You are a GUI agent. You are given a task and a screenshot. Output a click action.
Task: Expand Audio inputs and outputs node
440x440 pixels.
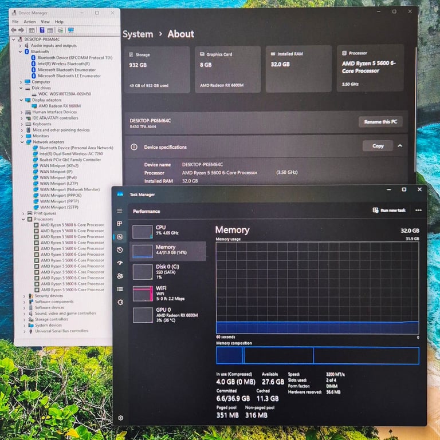click(x=20, y=45)
